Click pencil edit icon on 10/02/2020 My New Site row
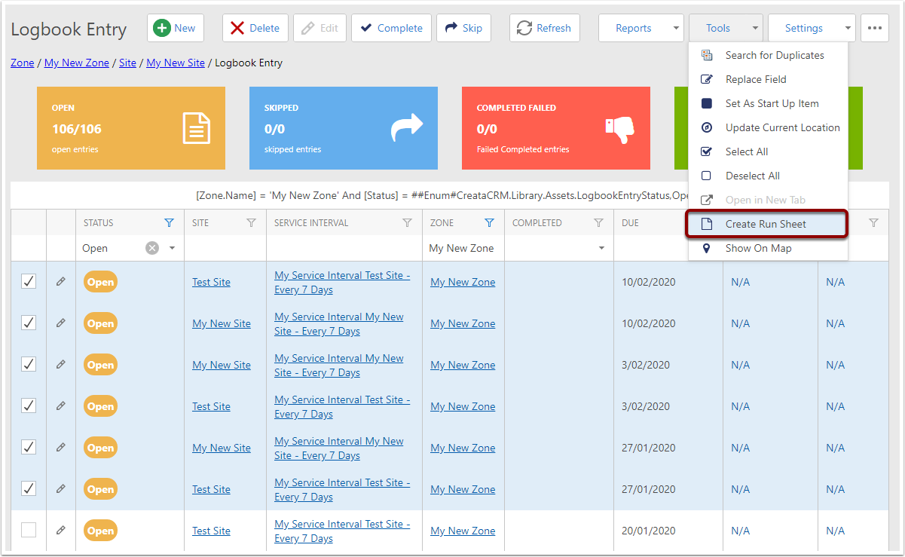 pyautogui.click(x=61, y=323)
